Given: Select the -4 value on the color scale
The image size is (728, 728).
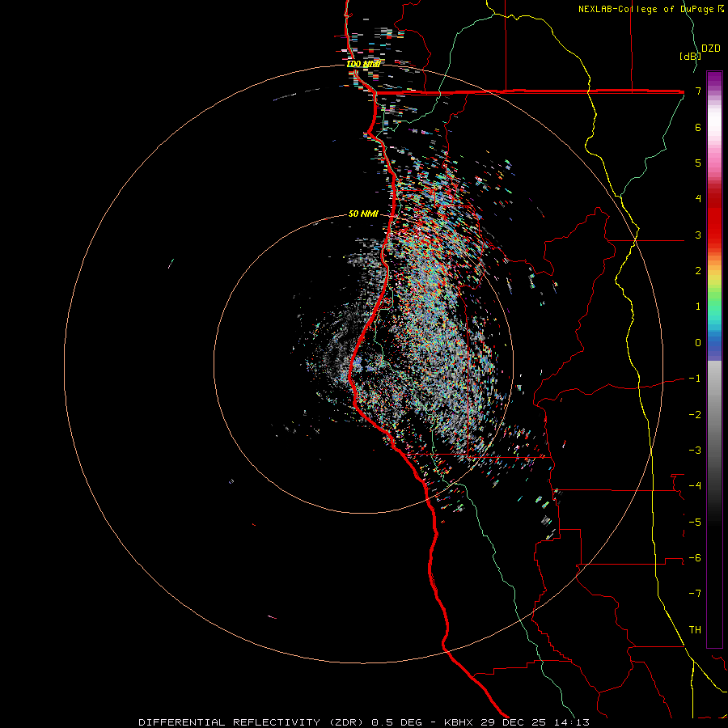Looking at the screenshot, I should [x=695, y=486].
